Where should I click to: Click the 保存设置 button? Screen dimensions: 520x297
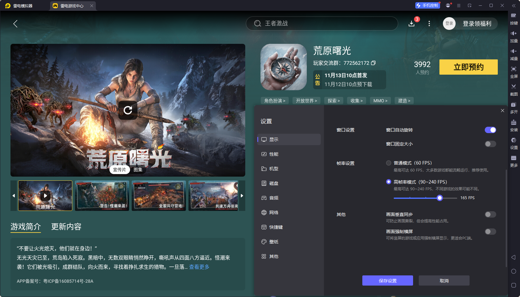tap(387, 280)
